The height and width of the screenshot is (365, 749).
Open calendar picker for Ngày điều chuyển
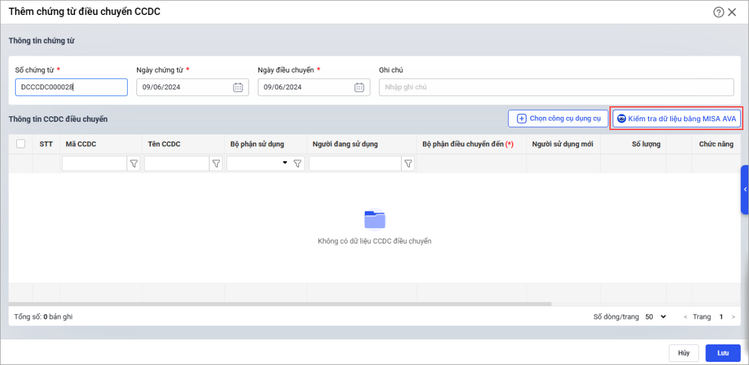pos(359,87)
